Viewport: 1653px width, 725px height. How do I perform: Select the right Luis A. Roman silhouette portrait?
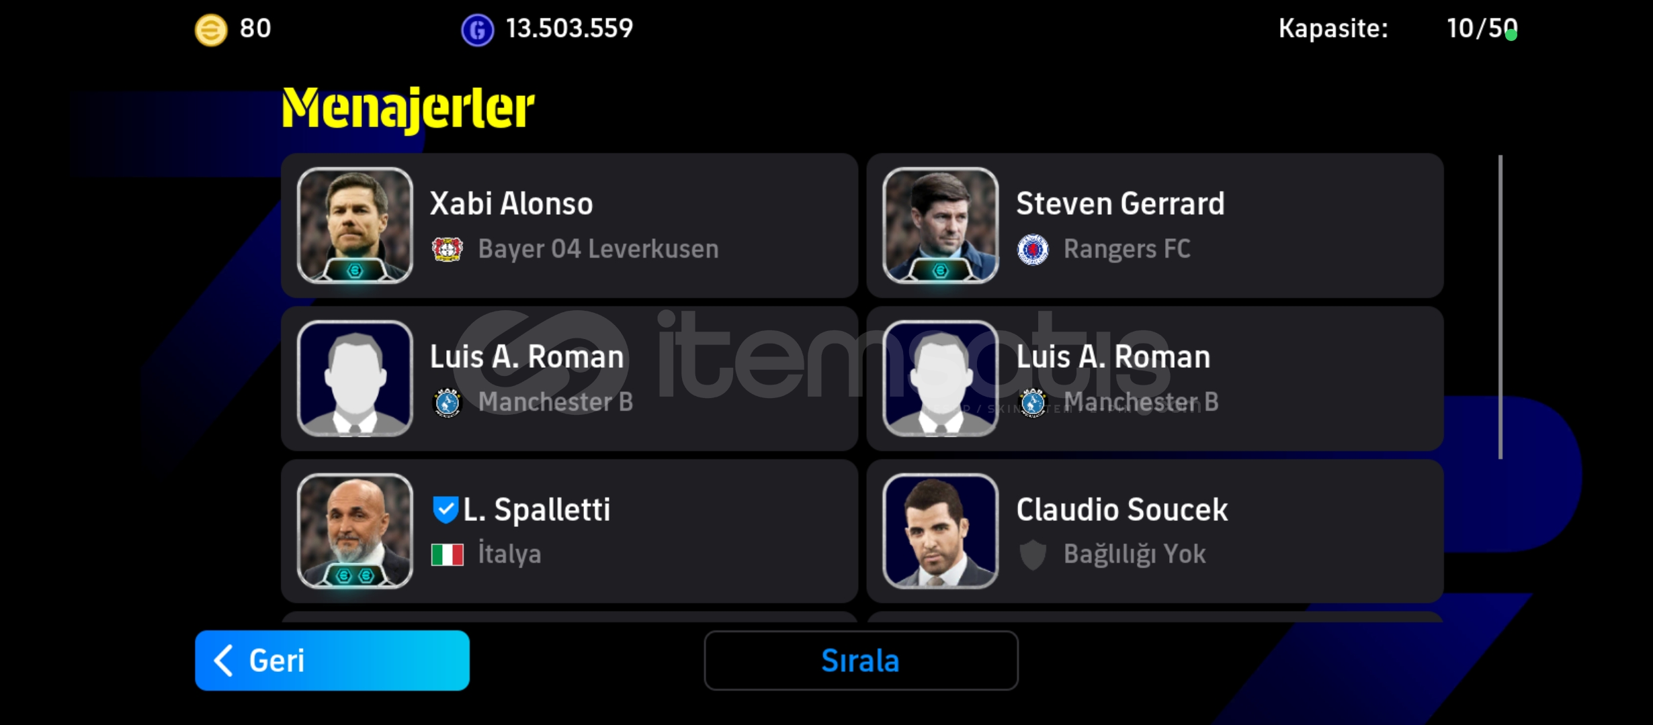[940, 378]
